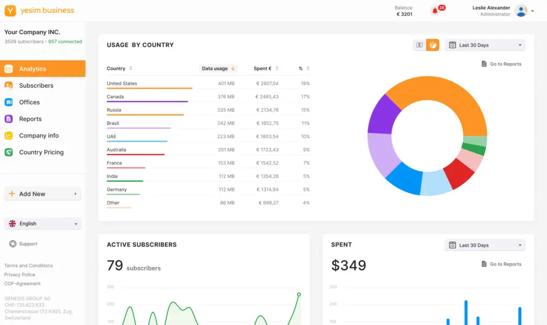547x325 pixels.
Task: Sort table by Data usage column
Action: (218, 68)
